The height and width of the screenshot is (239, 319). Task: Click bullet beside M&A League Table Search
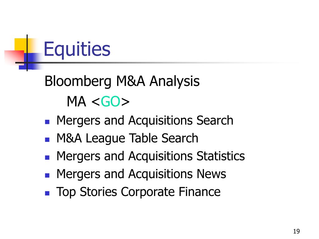pos(47,140)
